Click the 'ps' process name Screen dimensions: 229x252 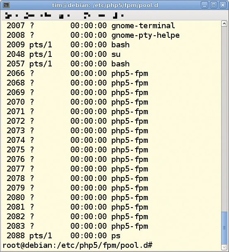116,236
